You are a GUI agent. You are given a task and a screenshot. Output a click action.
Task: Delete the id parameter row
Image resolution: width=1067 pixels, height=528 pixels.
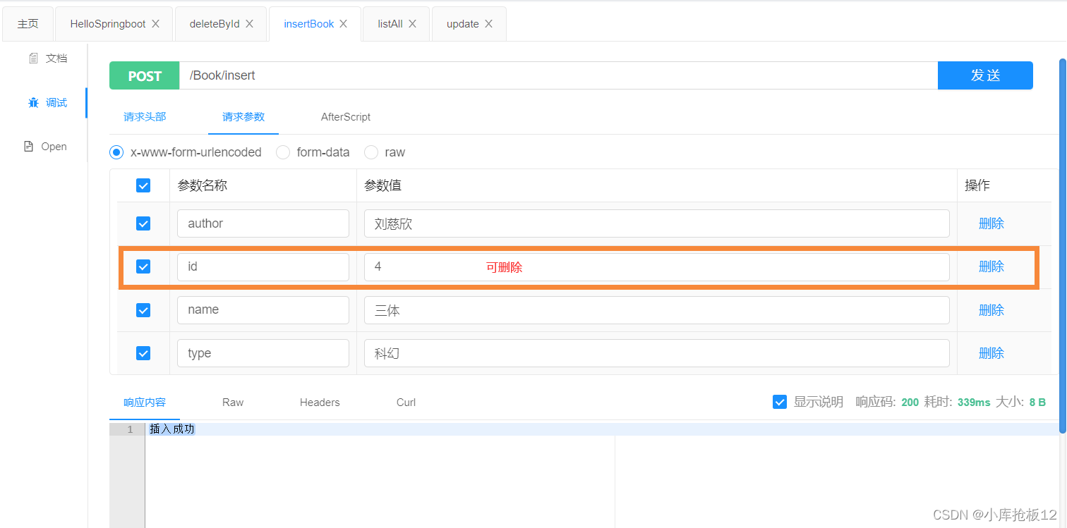pos(991,266)
